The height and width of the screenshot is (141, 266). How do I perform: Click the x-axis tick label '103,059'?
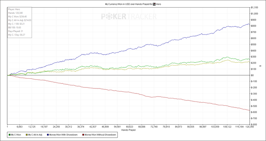[215, 127]
